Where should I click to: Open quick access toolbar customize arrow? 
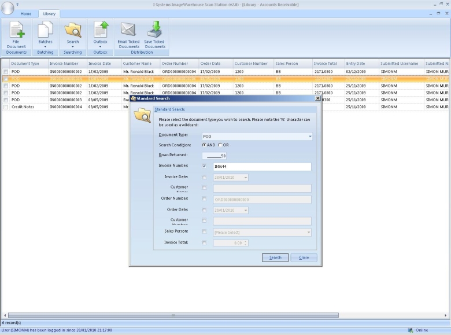[x=17, y=5]
